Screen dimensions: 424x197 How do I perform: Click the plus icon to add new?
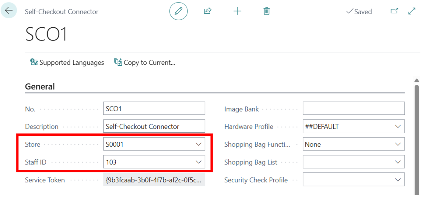point(237,12)
